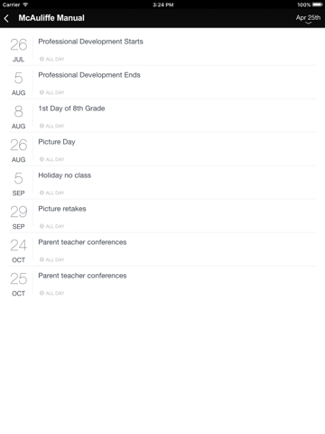Image resolution: width=325 pixels, height=434 pixels.
Task: Click clock icon under 1st Day of 8th Grade
Action: coord(42,126)
